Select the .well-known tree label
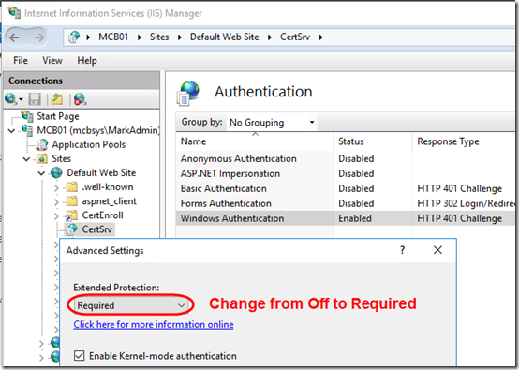This screenshot has height=370, width=519. pyautogui.click(x=108, y=187)
